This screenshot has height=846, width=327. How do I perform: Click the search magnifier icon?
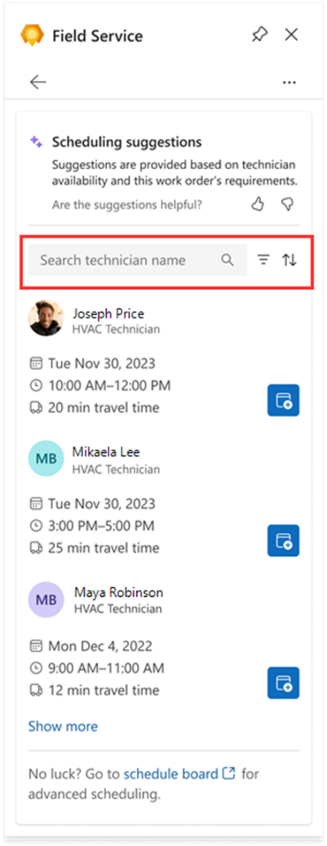point(228,260)
